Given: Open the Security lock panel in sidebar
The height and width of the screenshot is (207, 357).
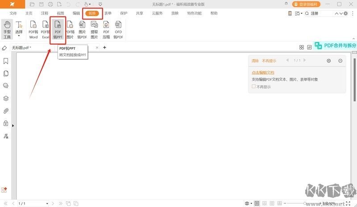Looking at the screenshot, I should (6, 123).
